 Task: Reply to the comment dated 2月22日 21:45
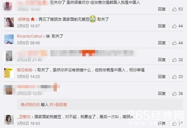pyautogui.click(x=162, y=60)
